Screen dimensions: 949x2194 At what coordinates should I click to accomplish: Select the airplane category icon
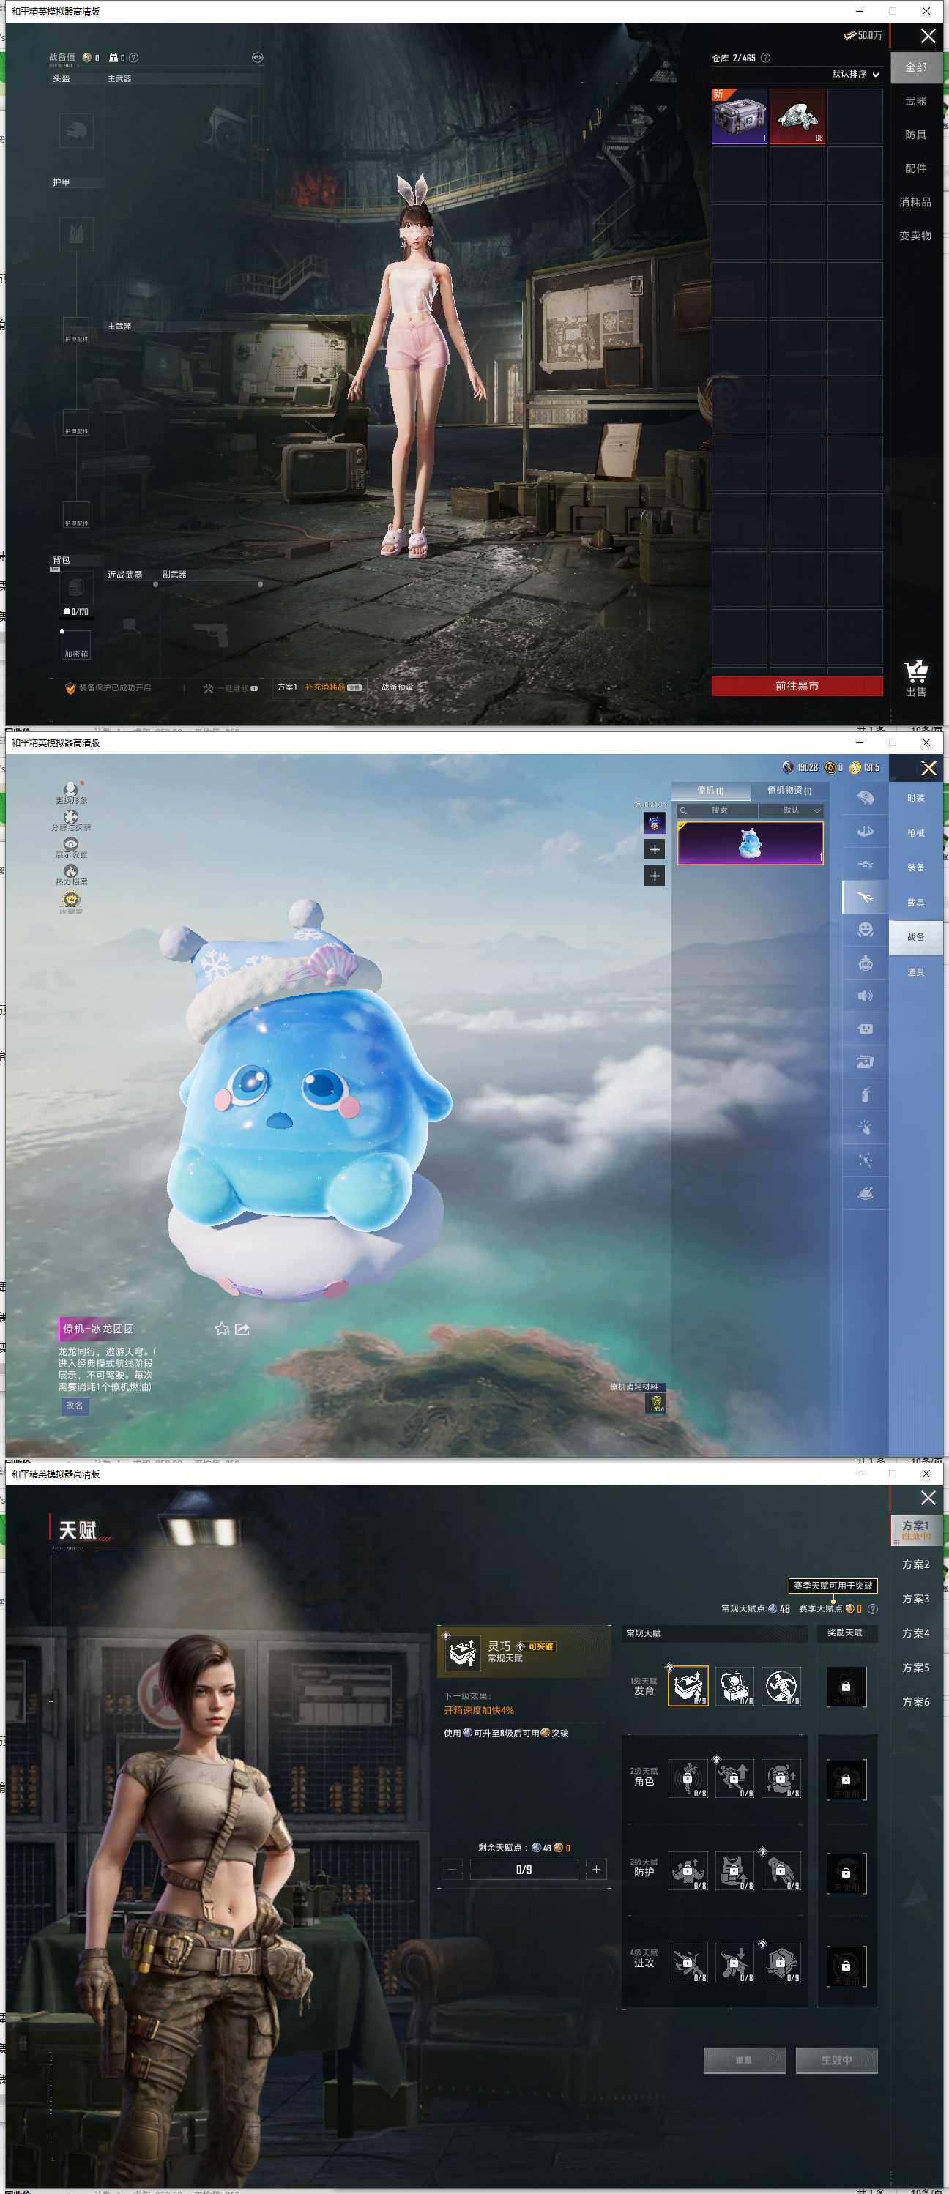point(865,897)
